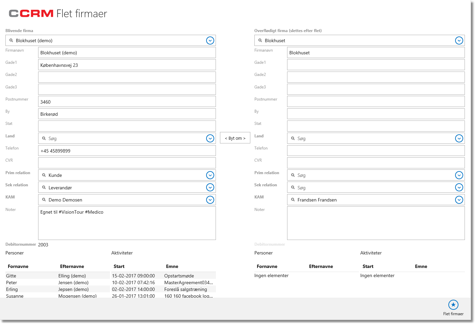Select person row Gitte Elling (demo)
Screen dimensions: 475x324
58,276
